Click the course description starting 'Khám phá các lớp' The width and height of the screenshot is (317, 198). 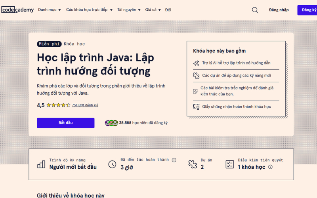coord(101,89)
